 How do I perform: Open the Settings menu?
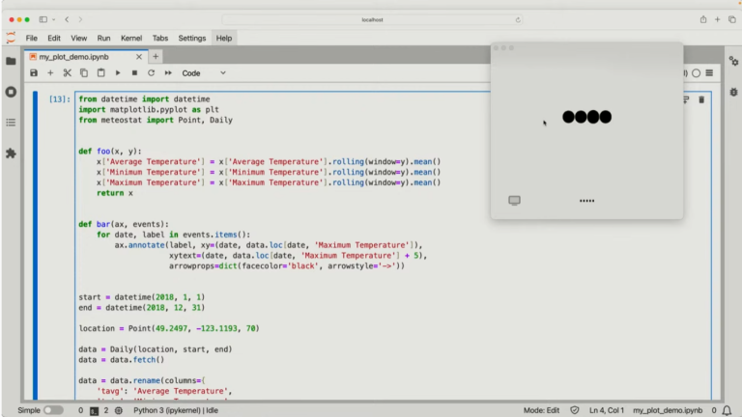tap(191, 38)
